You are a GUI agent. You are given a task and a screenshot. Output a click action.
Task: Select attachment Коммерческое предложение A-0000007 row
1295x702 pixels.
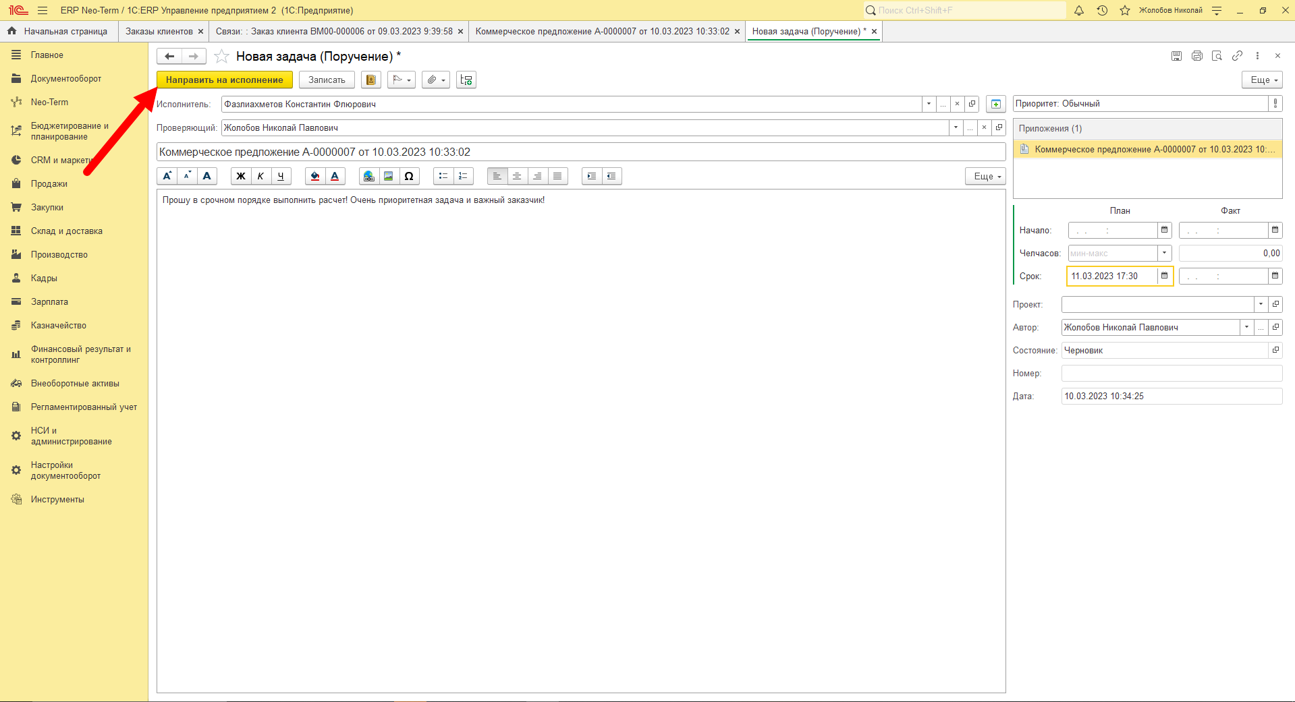pyautogui.click(x=1147, y=149)
